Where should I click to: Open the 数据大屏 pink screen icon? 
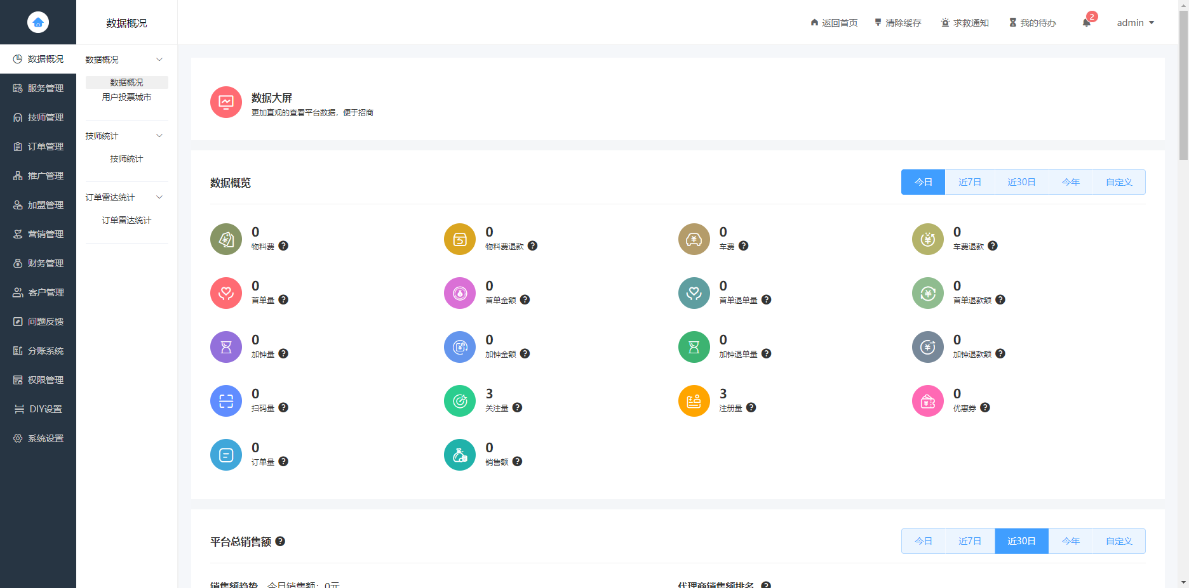[x=225, y=101]
